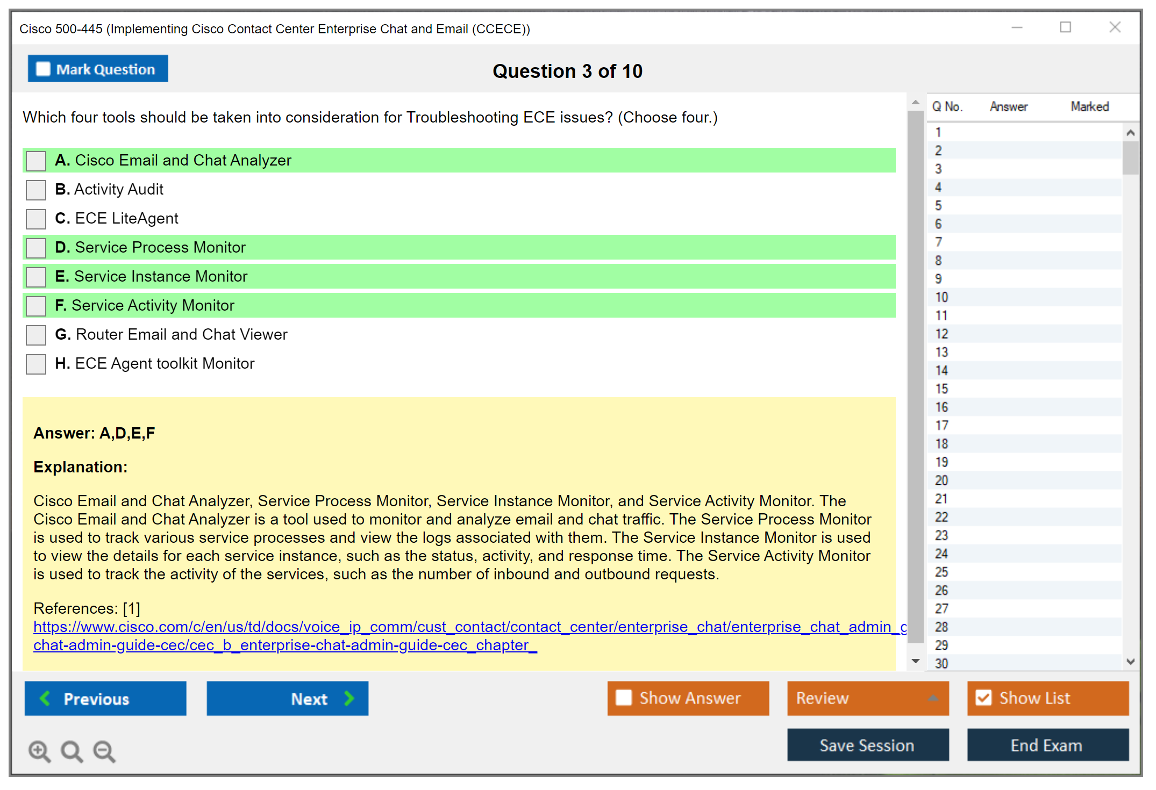Check option A Cisco Email and Chat Analyzer
Screen dimensions: 1156x790
point(36,161)
